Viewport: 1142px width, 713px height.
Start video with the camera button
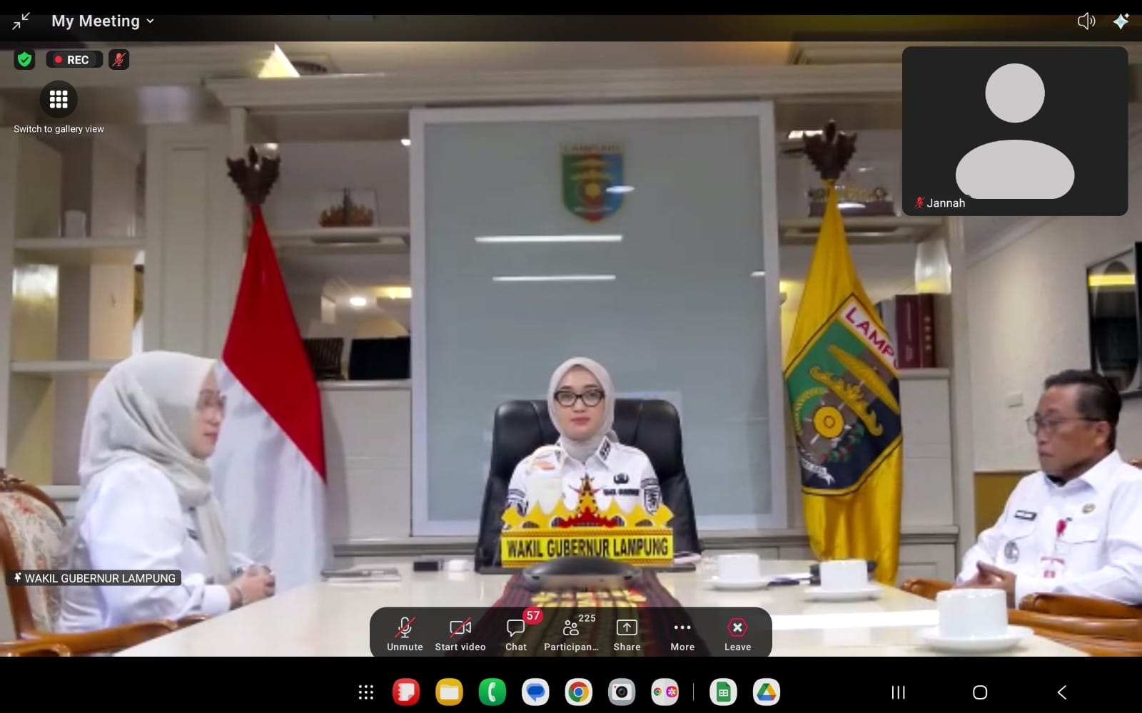(x=460, y=633)
